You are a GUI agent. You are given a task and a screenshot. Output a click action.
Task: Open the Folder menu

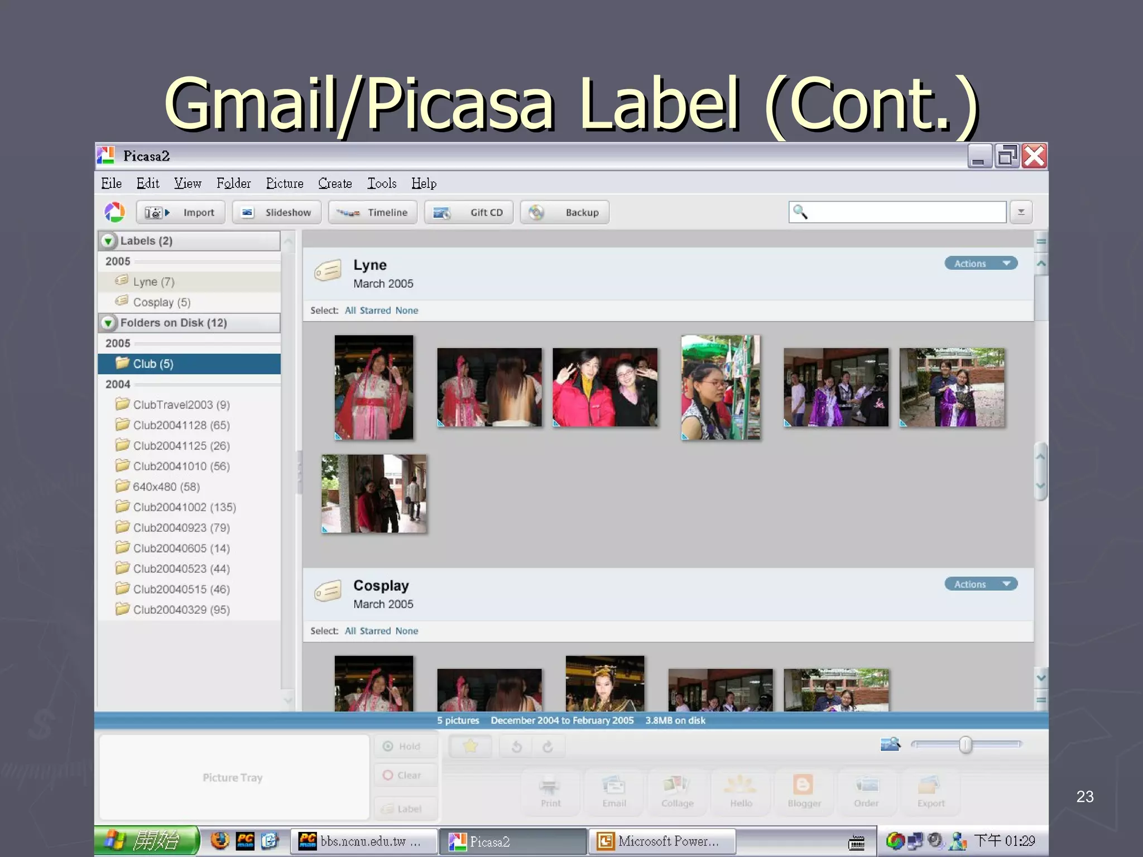pos(233,184)
